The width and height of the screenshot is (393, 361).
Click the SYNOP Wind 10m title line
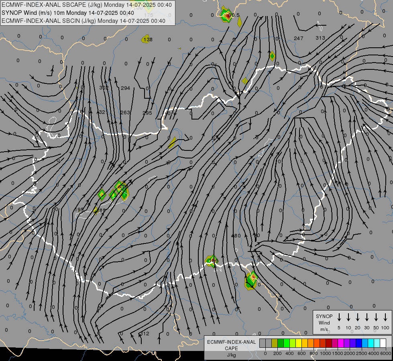(x=68, y=13)
